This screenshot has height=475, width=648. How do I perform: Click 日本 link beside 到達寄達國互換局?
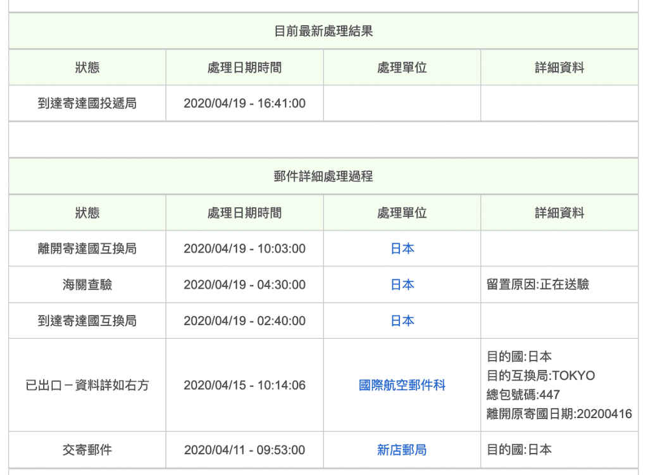(402, 320)
